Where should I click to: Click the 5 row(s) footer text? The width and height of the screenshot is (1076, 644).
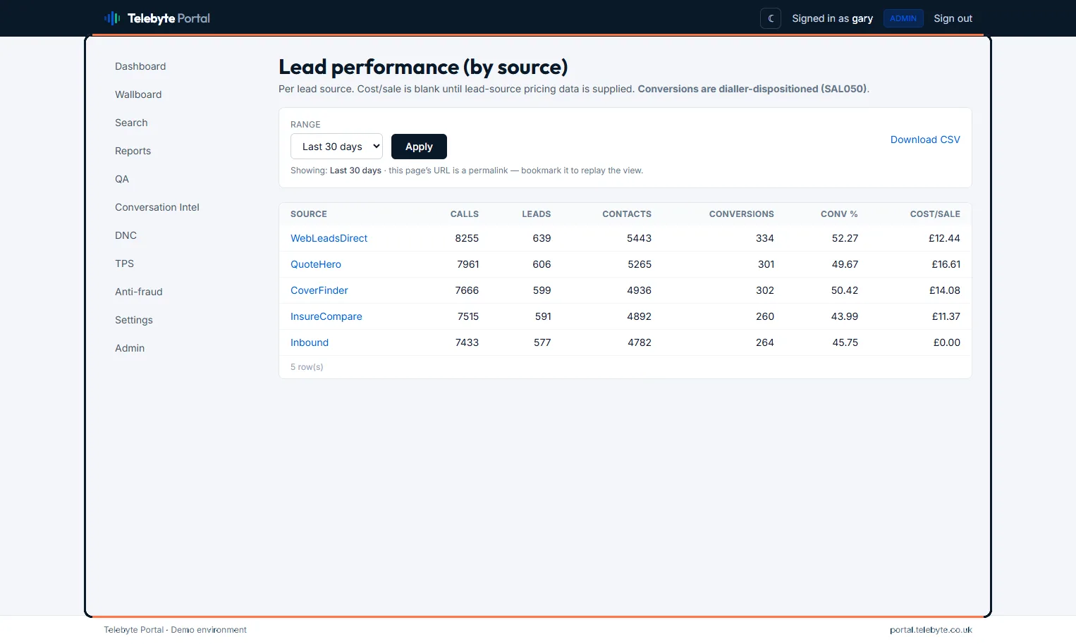click(x=307, y=367)
